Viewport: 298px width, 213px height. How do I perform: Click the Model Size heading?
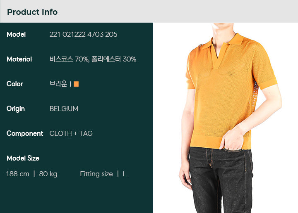click(23, 158)
